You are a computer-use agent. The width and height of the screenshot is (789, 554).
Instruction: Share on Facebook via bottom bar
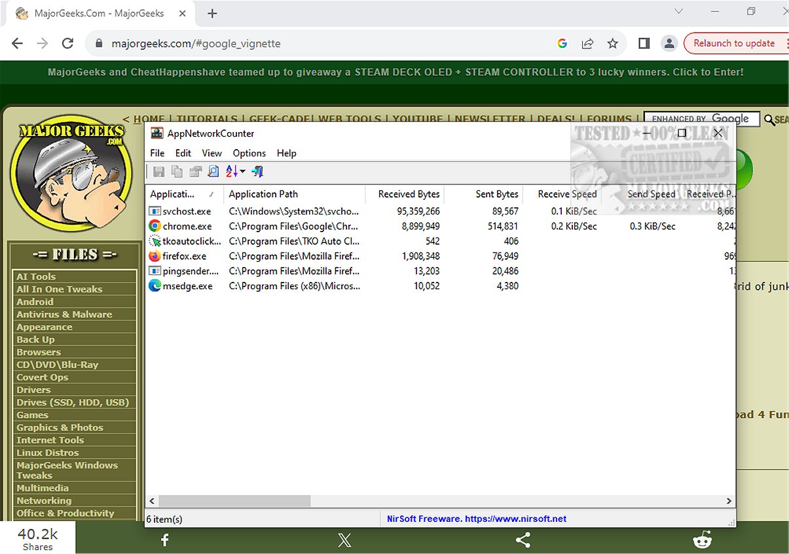point(165,540)
